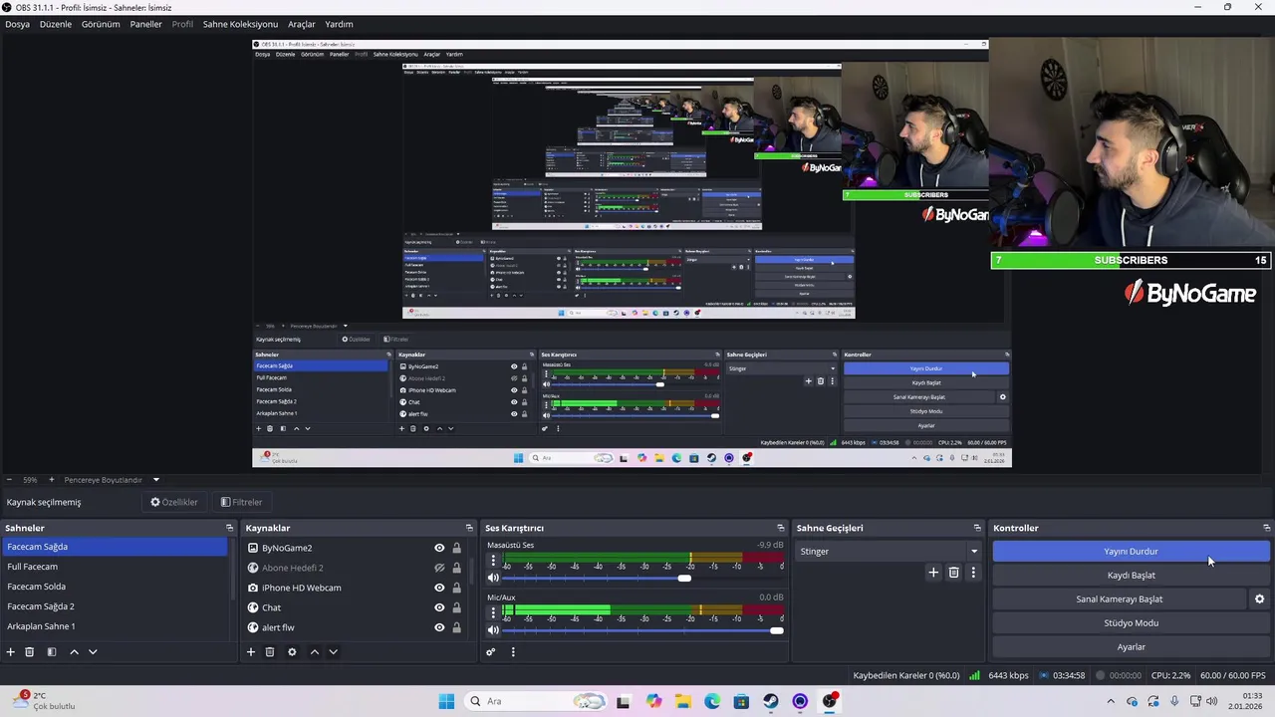
Task: Undock the Sahne Geçişleri panel
Action: [977, 528]
